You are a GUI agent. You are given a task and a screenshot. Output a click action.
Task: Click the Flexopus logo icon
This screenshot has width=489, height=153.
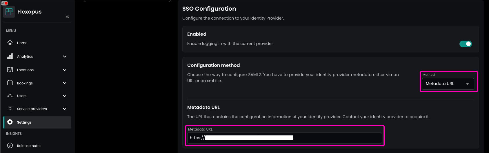9,12
